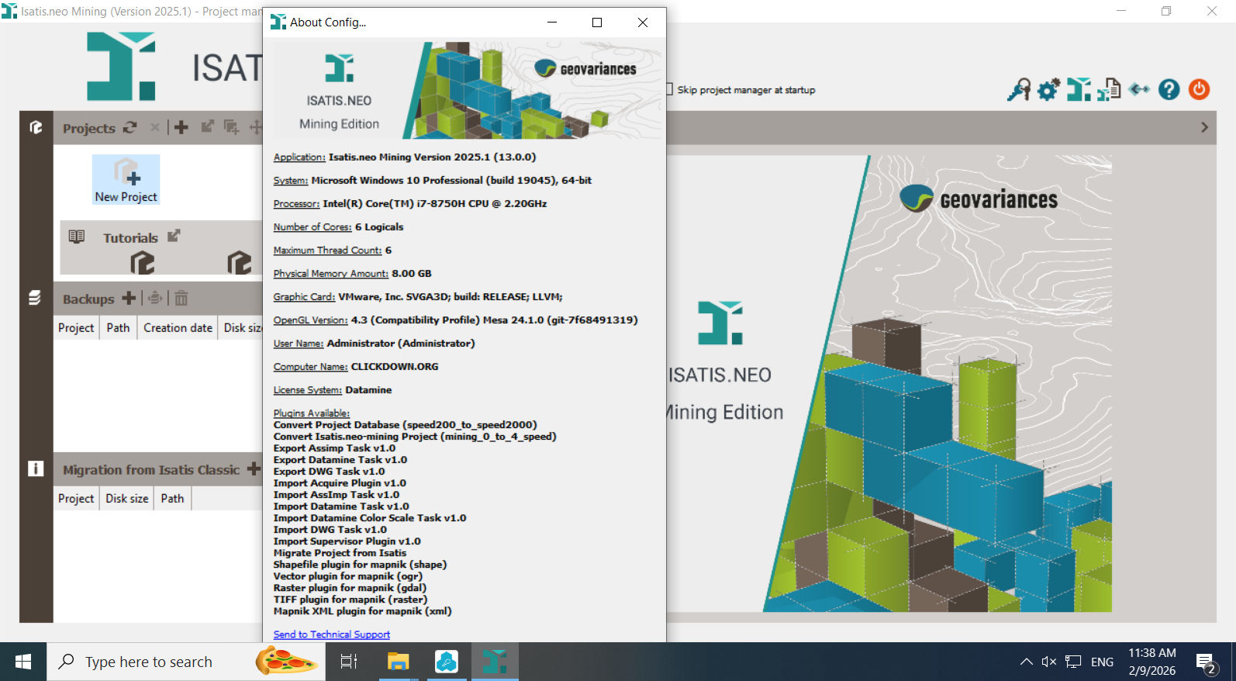Click the double-arrow diamond icon in main toolbar
The image size is (1236, 681).
1139,89
